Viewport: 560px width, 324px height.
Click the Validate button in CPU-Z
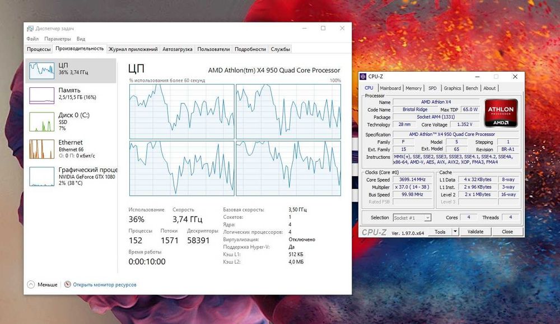click(x=475, y=232)
